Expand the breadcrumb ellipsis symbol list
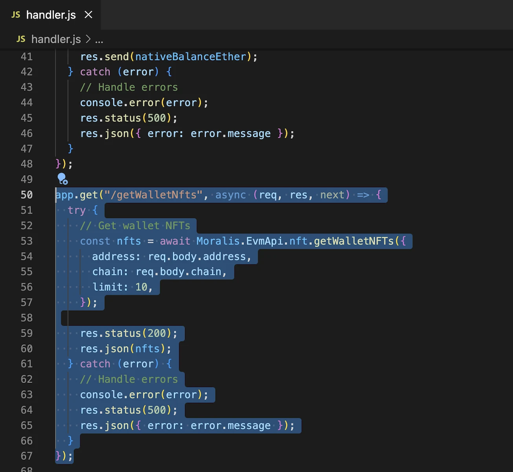The height and width of the screenshot is (472, 513). tap(99, 40)
